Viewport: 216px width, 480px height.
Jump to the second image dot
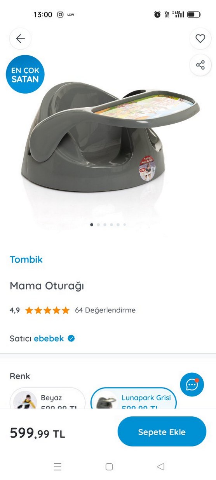pos(98,225)
